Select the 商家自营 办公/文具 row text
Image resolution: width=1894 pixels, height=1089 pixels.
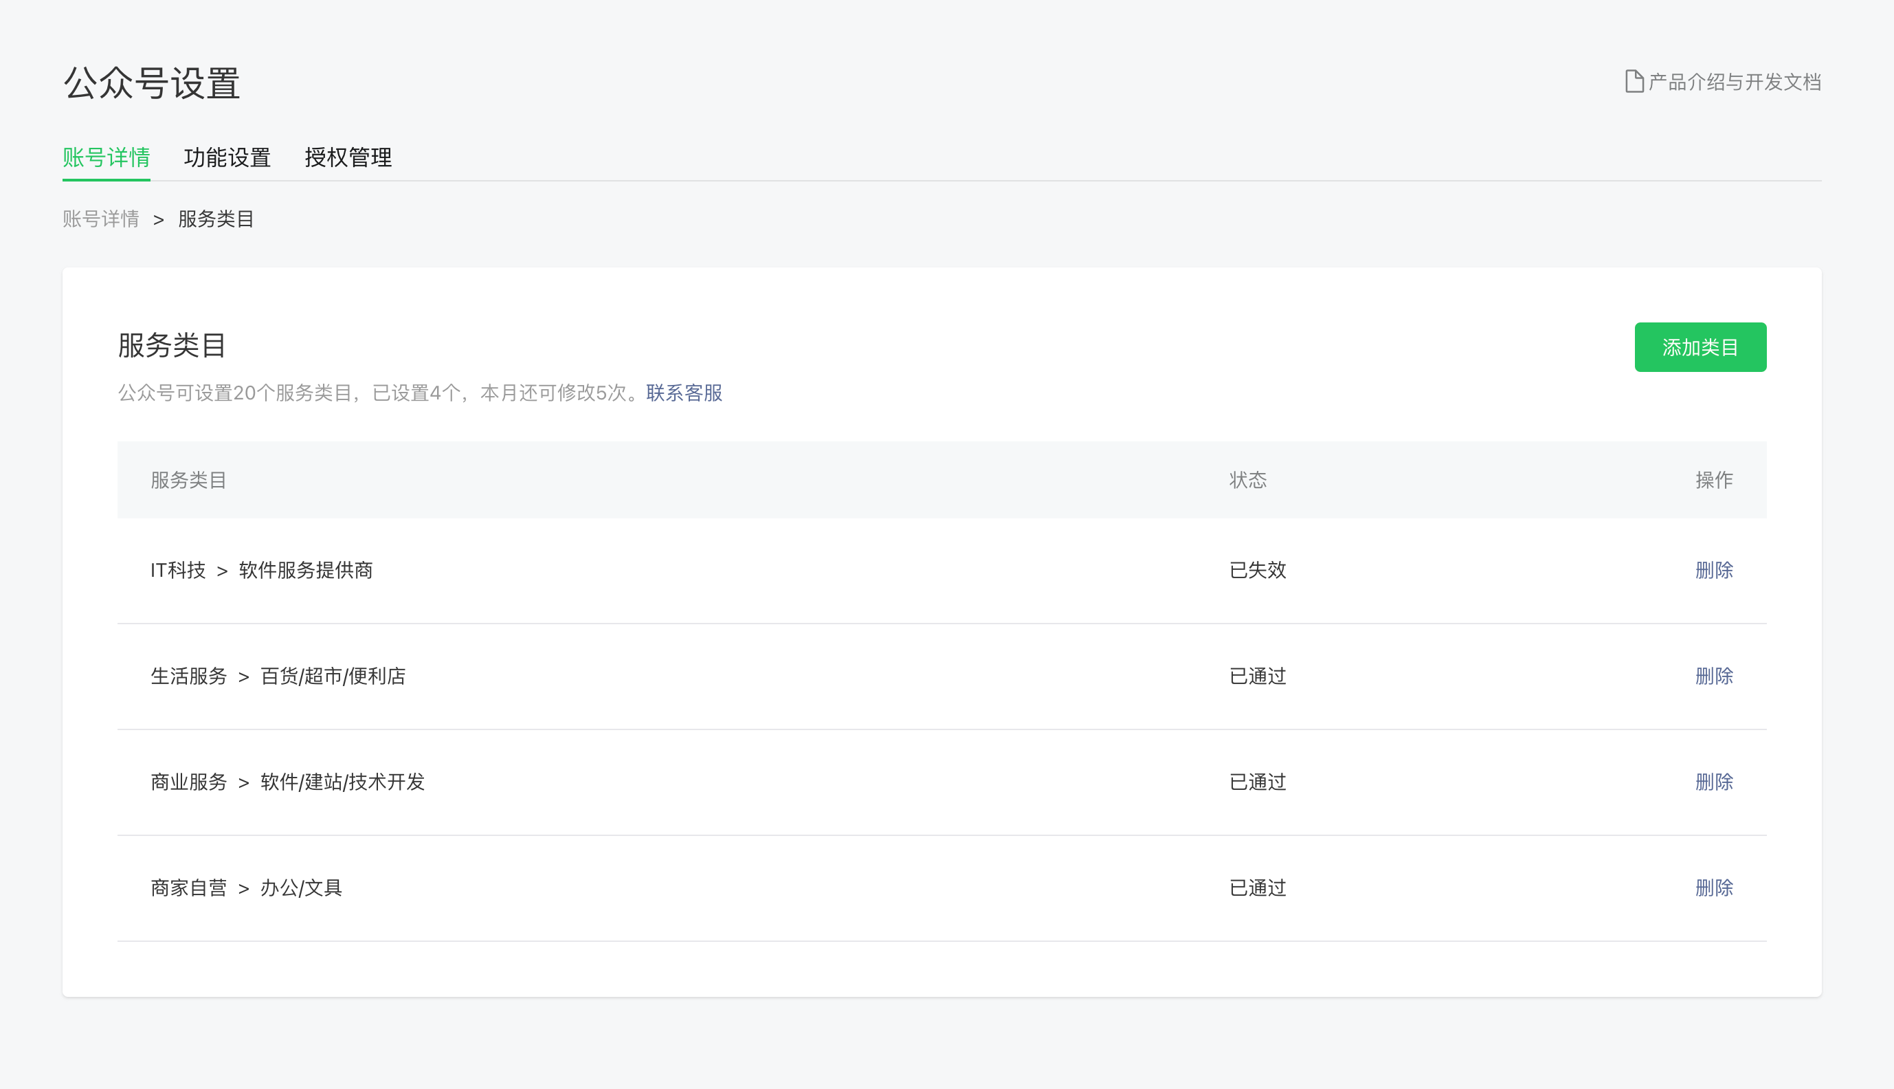(x=247, y=888)
